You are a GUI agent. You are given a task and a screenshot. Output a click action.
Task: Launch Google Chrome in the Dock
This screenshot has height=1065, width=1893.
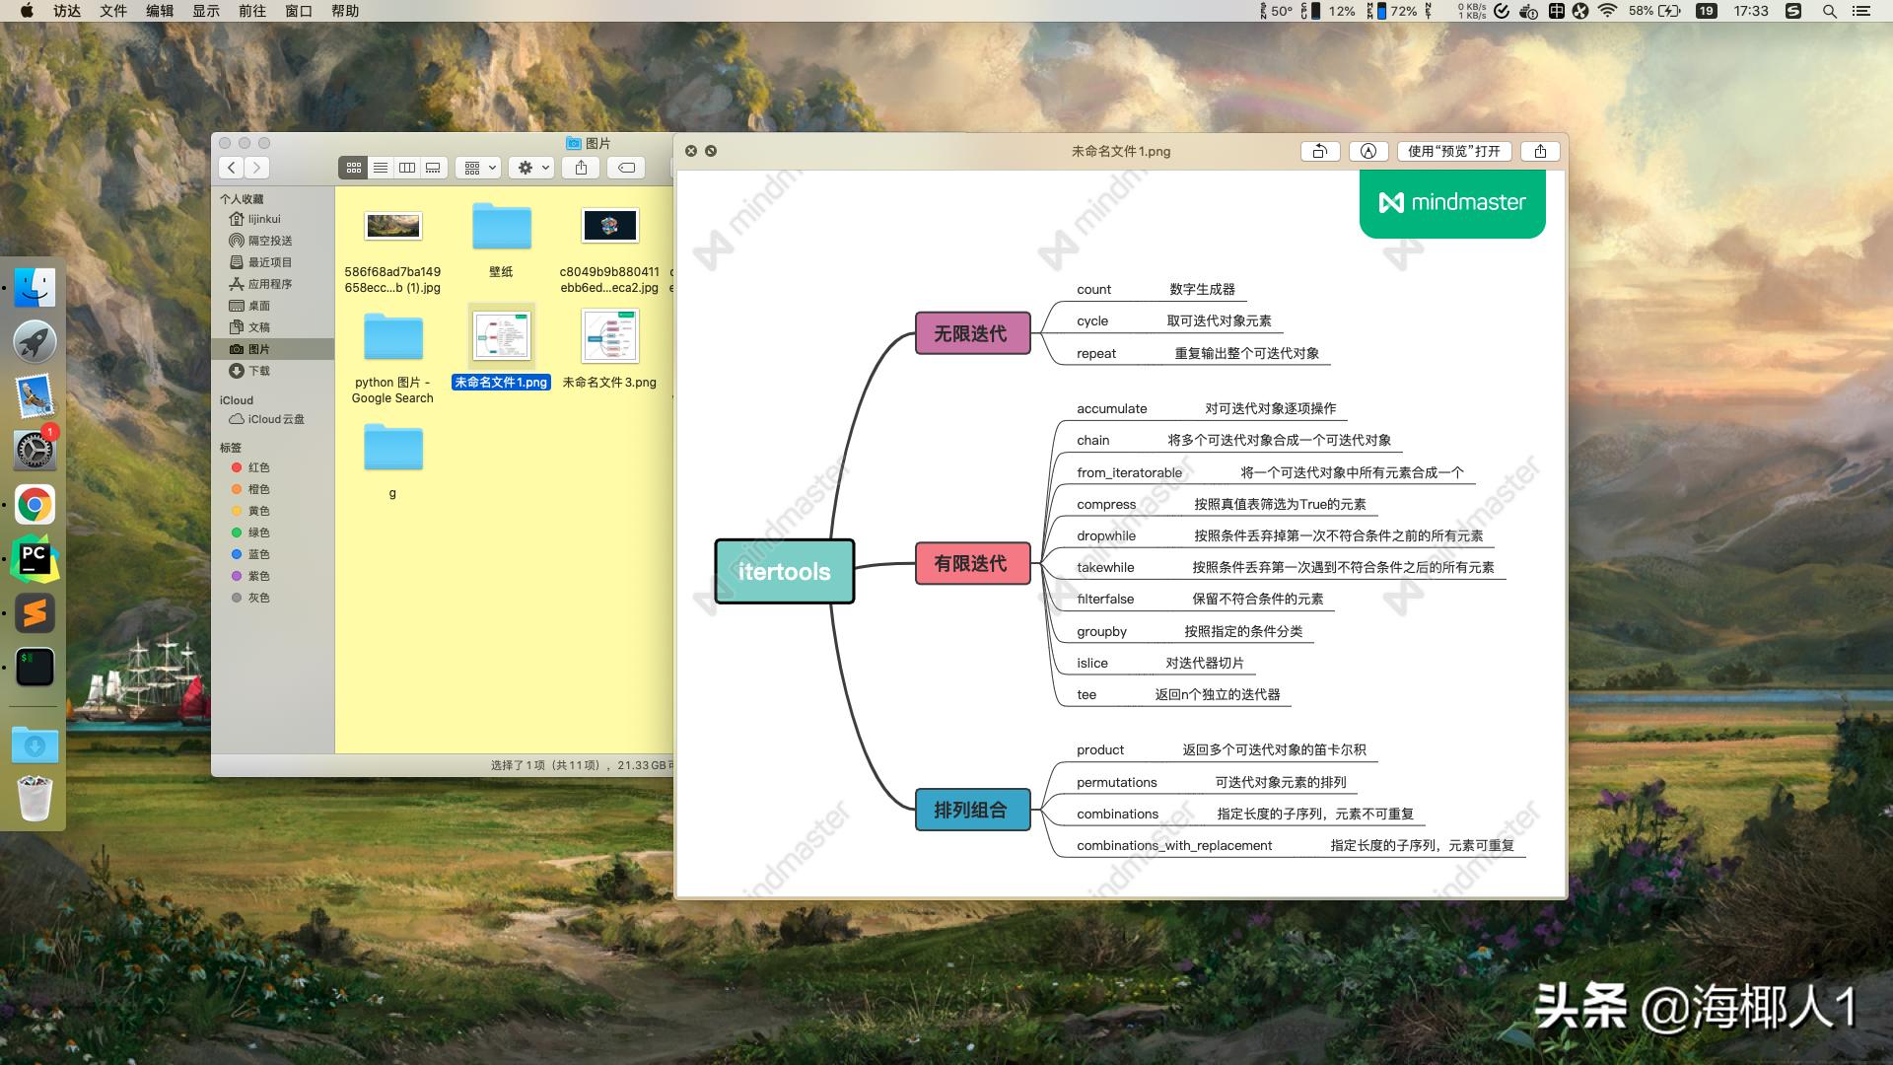click(34, 504)
